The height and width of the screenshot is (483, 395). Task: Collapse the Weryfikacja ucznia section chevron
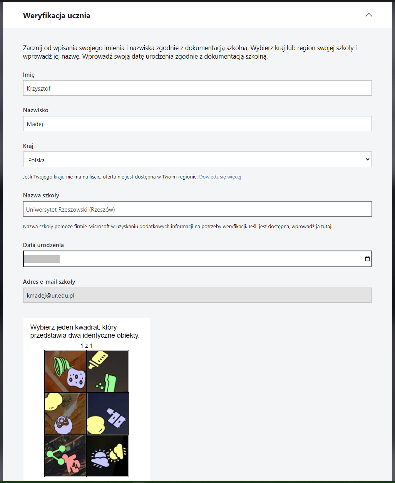point(368,15)
